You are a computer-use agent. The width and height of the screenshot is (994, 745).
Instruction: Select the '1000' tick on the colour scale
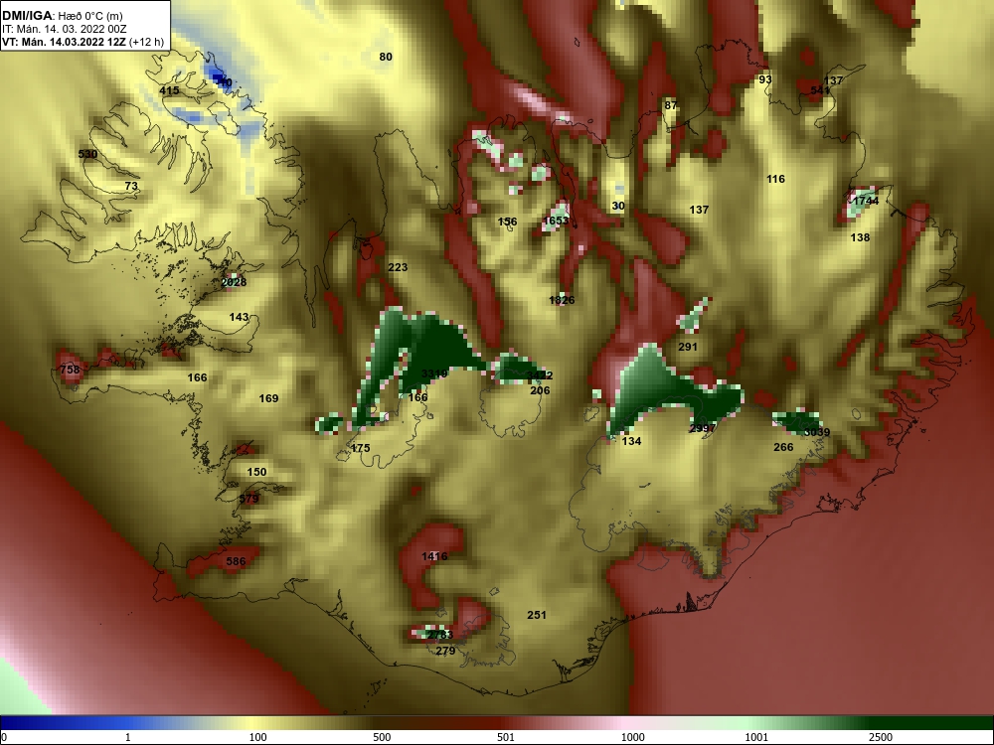(632, 737)
